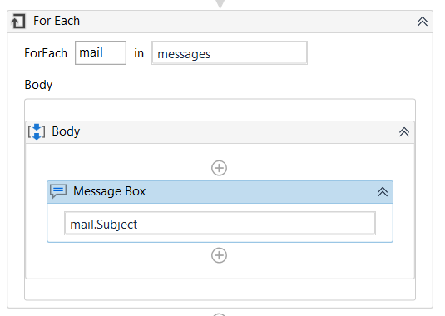This screenshot has height=316, width=445.
Task: Click the mail iterator variable field
Action: (x=101, y=52)
